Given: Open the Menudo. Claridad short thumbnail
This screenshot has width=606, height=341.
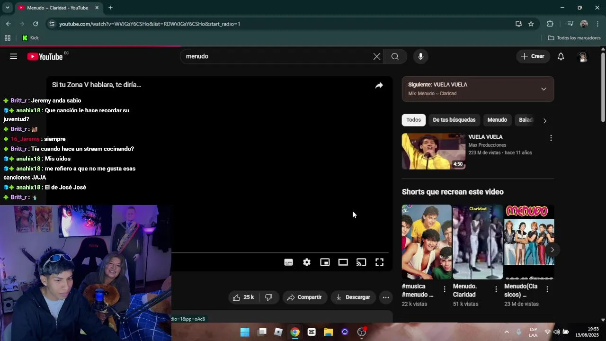Looking at the screenshot, I should point(478,242).
